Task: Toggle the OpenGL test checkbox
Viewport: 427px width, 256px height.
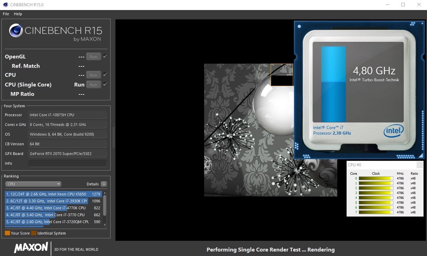Action: (105, 56)
